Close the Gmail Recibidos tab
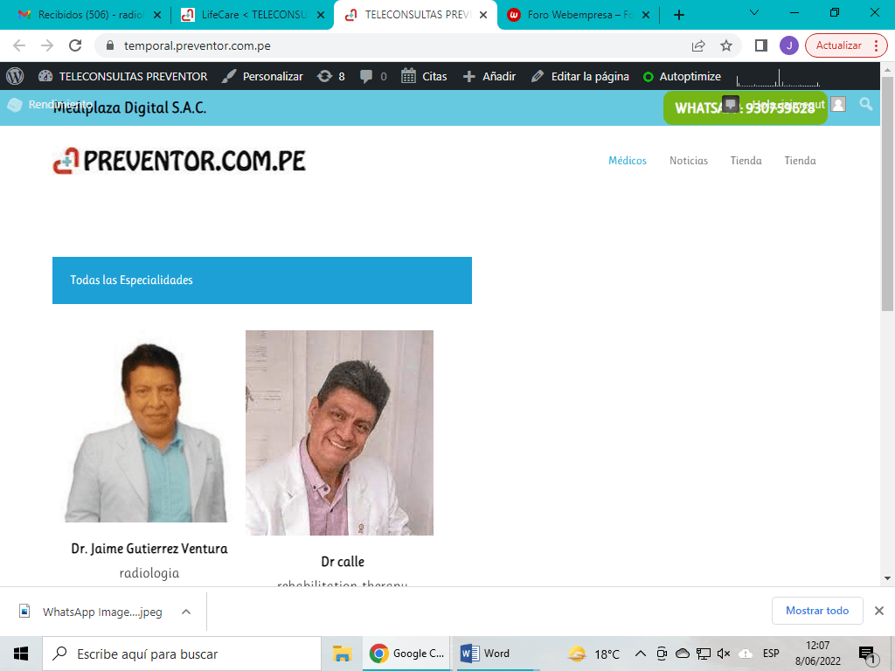Screen dimensions: 895x671 click(157, 15)
